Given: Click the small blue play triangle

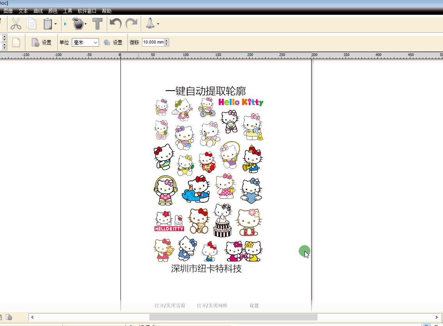Looking at the screenshot, I should [x=65, y=24].
